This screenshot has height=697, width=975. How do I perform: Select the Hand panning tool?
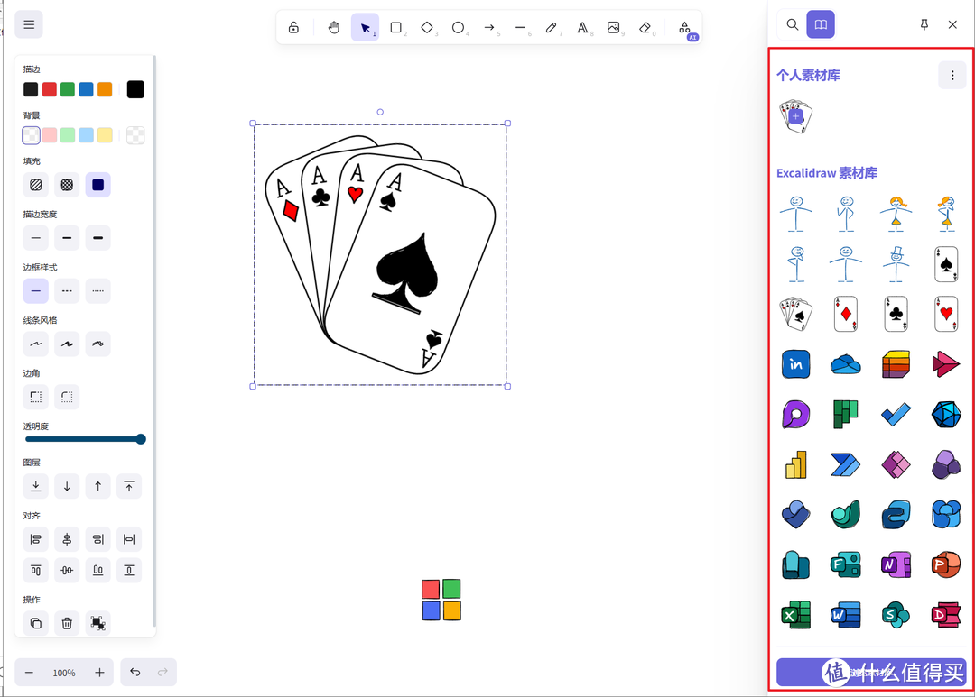point(333,27)
